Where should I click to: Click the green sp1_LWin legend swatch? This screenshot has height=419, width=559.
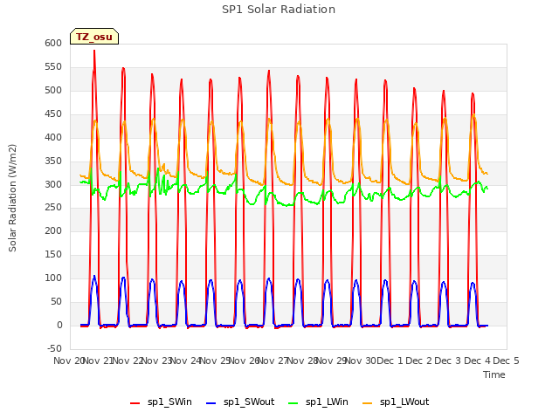tap(293, 403)
